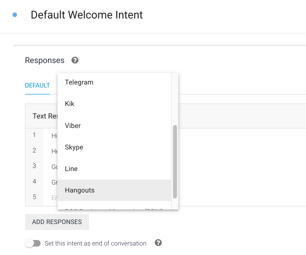Viewport: 306px width, 255px height.
Task: Click the ADD RESPONSES button
Action: 57,222
